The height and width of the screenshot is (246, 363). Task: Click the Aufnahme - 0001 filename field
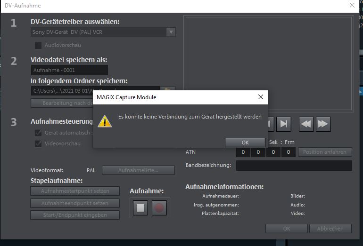[69, 70]
